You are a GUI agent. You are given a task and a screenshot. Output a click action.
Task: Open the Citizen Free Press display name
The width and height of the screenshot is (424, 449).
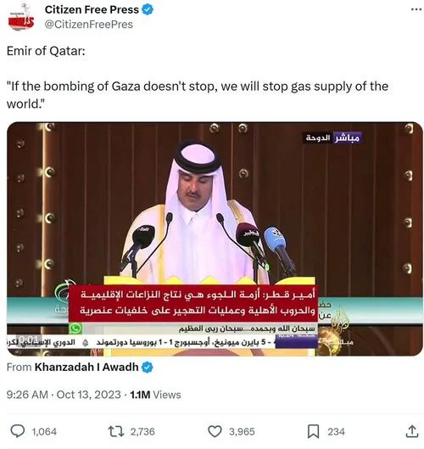92,9
